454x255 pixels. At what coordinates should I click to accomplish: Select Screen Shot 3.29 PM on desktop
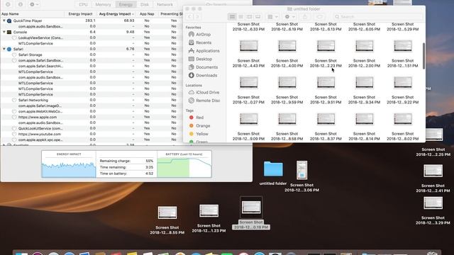433,203
